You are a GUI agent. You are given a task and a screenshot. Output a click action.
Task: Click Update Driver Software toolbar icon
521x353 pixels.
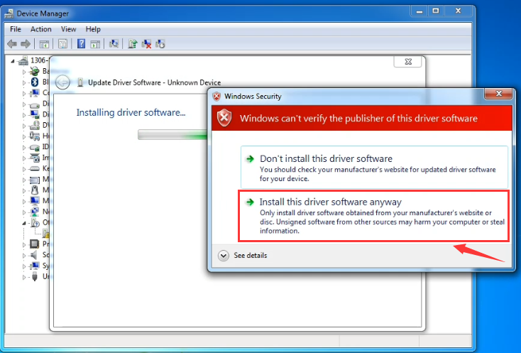[132, 44]
